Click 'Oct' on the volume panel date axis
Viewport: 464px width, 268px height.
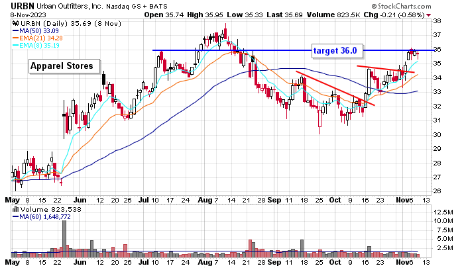click(x=335, y=262)
